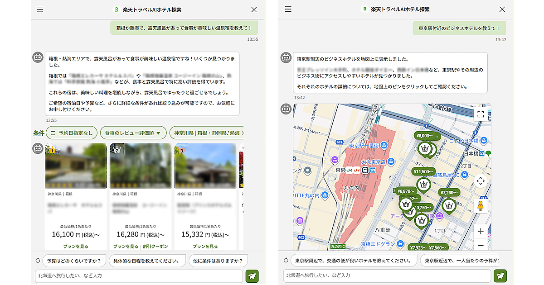Zoom in on the map with plus button
This screenshot has width=544, height=285.
point(481,231)
